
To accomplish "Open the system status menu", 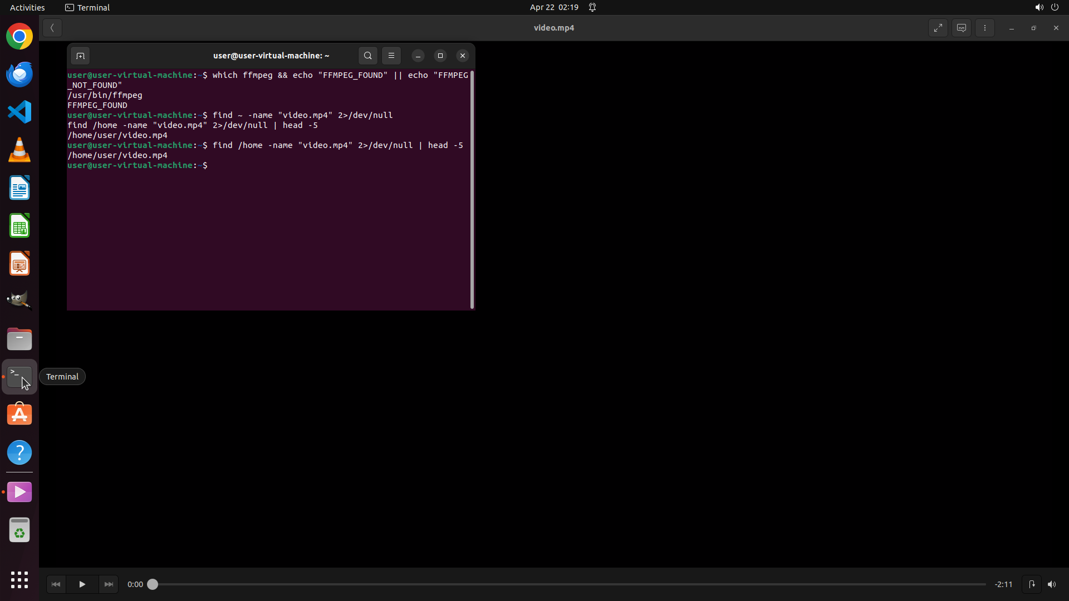I will [x=1047, y=7].
